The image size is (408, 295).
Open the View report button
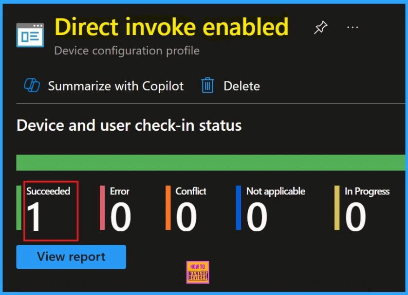coord(71,257)
